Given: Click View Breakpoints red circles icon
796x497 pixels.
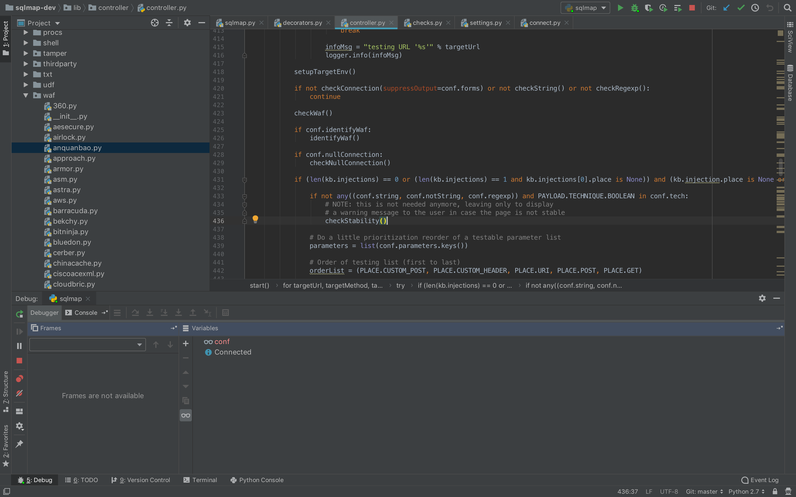Looking at the screenshot, I should 19,379.
